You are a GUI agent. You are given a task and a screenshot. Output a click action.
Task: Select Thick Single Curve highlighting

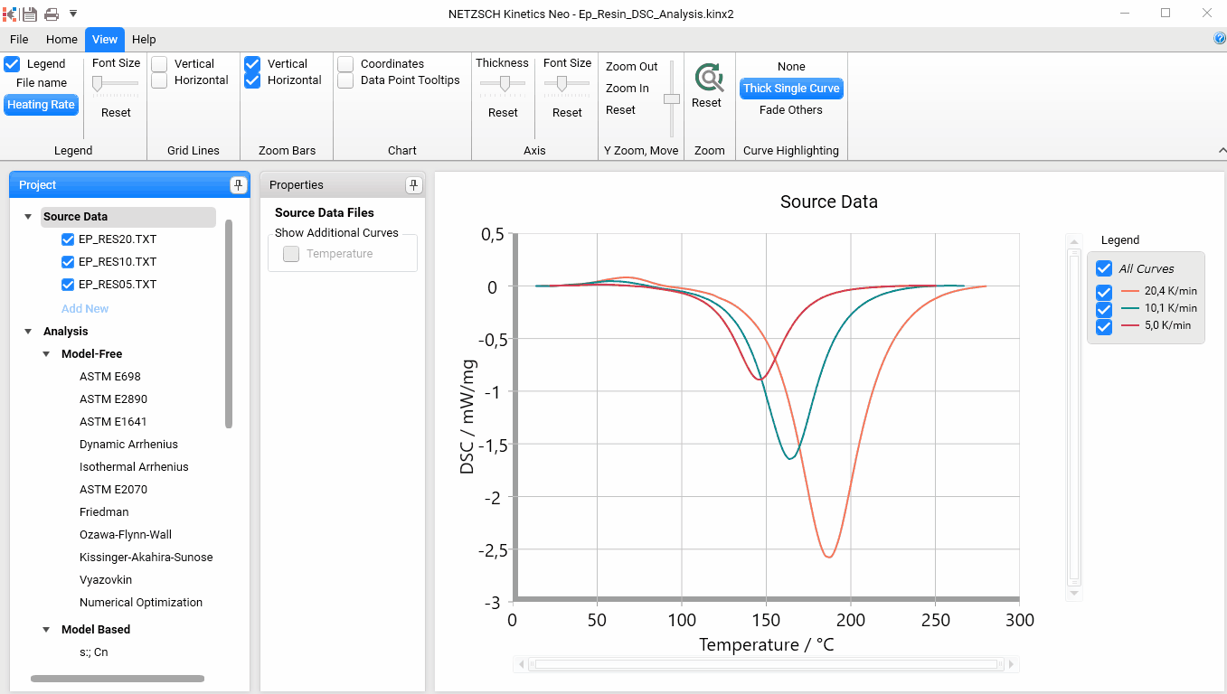pyautogui.click(x=791, y=89)
